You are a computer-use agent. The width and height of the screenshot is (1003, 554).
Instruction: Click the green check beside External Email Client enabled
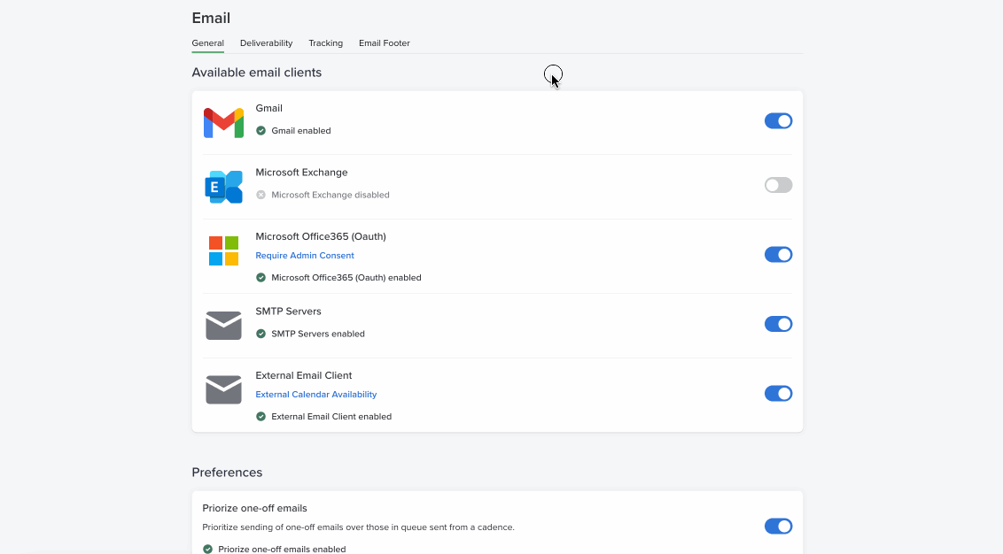(x=261, y=417)
